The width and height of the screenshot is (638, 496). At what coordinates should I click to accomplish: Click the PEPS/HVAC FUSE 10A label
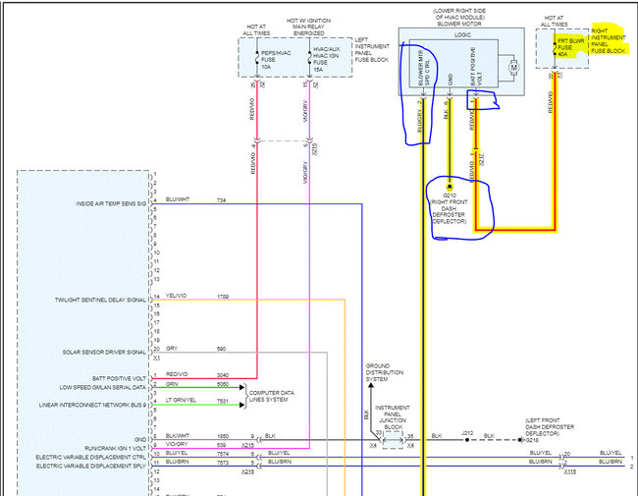pos(276,60)
